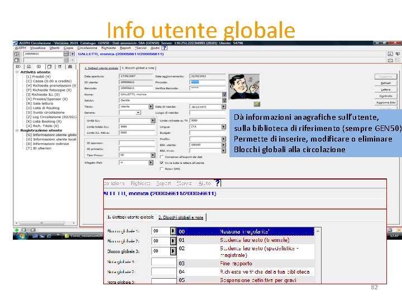Click the keyboard icon at the end of the Nome field
This screenshot has height=301, width=402.
click(224, 94)
